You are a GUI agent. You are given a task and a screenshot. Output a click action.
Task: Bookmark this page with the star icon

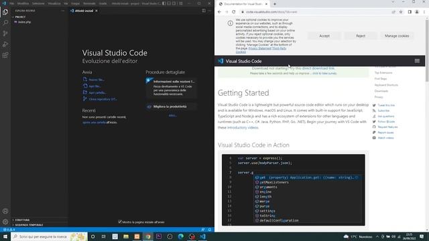click(401, 12)
